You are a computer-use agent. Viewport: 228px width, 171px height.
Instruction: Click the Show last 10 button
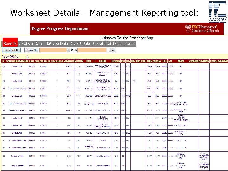[11, 50]
